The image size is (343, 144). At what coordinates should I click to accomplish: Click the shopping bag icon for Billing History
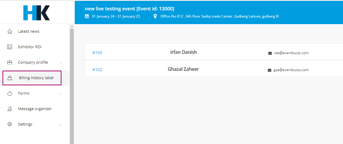pos(10,78)
